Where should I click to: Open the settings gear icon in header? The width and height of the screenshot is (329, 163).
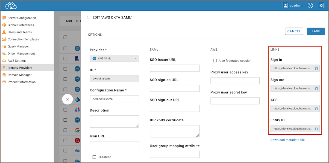pos(321,5)
